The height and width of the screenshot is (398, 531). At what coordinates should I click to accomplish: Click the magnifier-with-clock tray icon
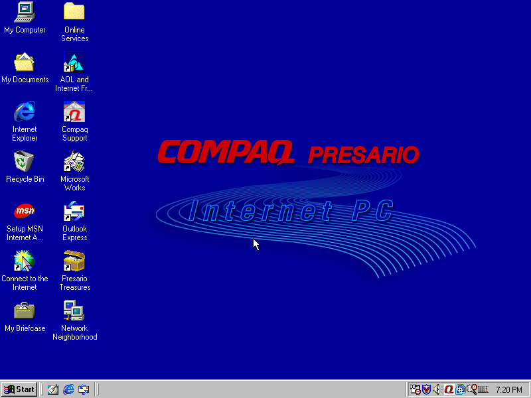pos(472,389)
